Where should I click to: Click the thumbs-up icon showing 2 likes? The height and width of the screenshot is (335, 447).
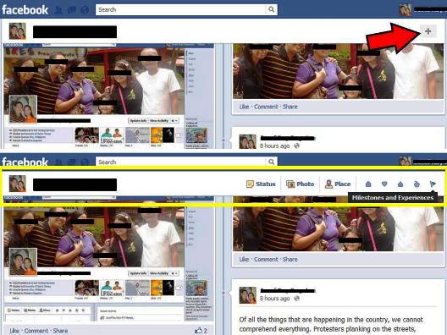198,331
